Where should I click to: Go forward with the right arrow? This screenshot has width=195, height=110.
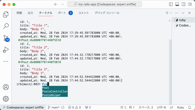coord(62,4)
